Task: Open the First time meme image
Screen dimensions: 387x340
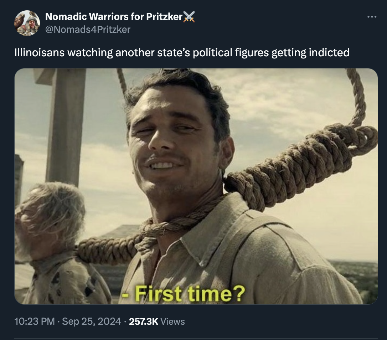Action: 196,186
